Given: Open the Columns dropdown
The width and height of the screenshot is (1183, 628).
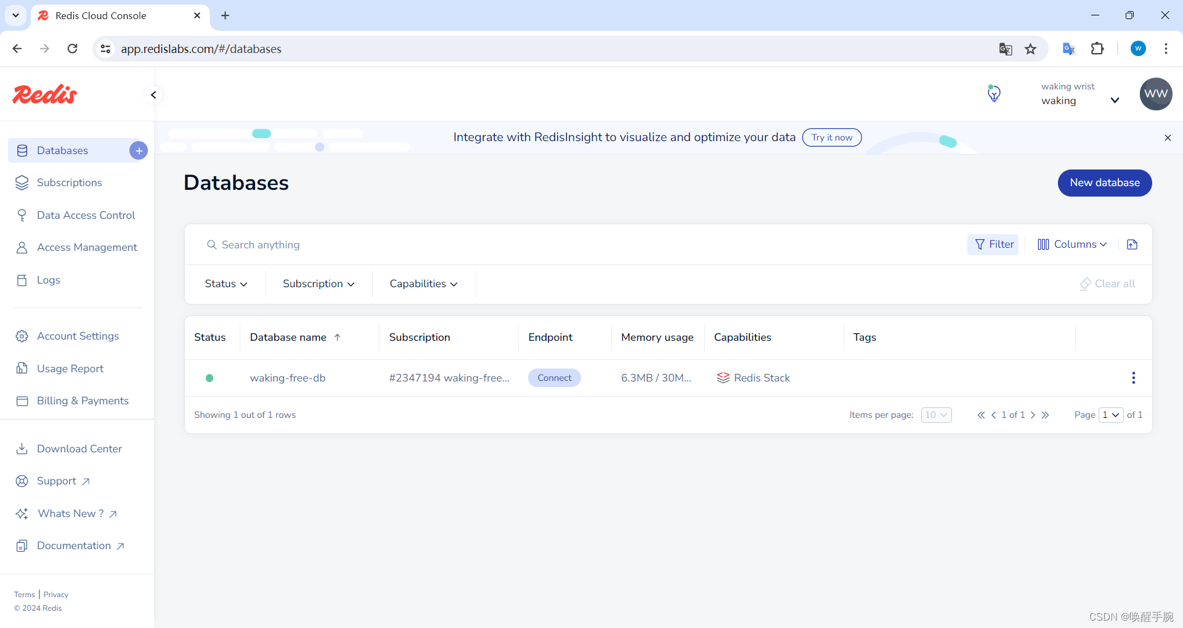Looking at the screenshot, I should (1072, 245).
